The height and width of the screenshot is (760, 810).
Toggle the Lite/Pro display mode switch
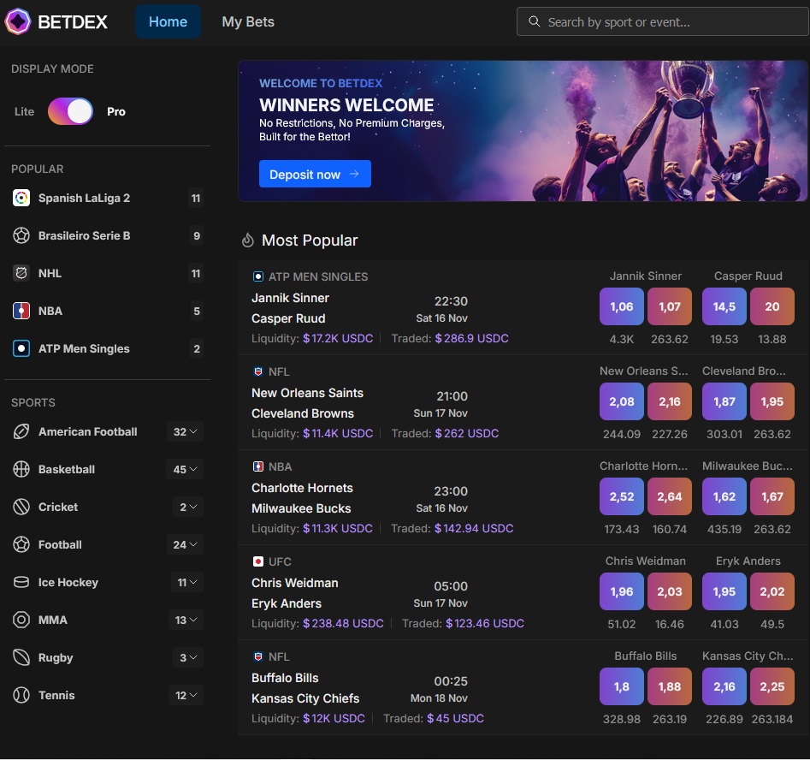click(x=70, y=111)
